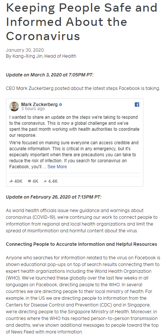
Task: Click the blue verified badge beside Mark Zuckerberg
Action: 60,105
